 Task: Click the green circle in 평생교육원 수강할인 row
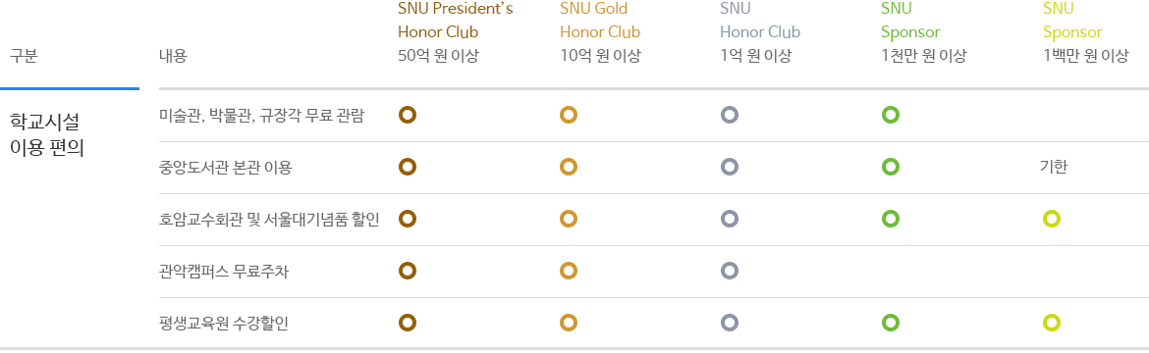click(891, 323)
